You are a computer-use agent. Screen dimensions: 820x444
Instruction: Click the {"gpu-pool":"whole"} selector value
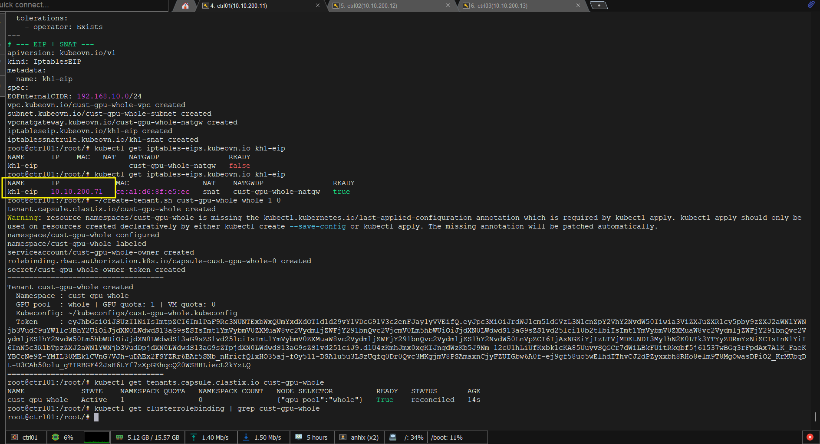tap(320, 400)
